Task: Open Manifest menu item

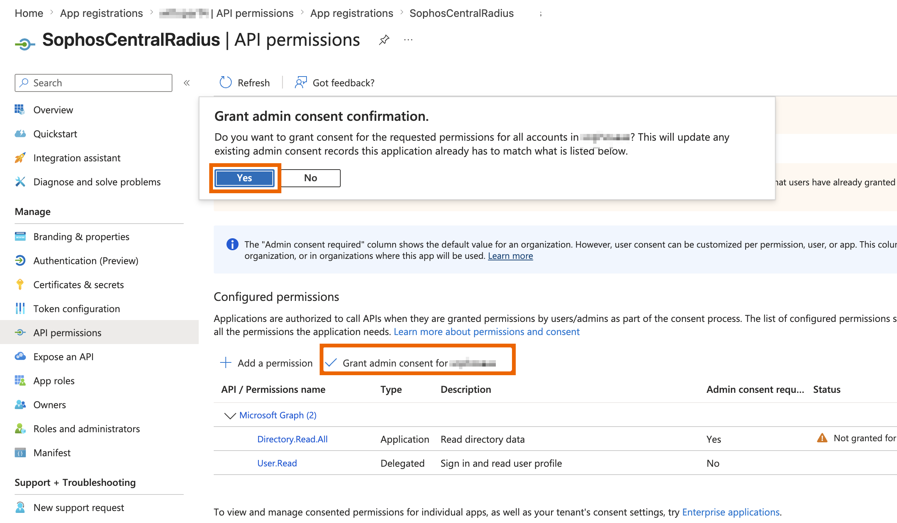Action: coord(52,452)
